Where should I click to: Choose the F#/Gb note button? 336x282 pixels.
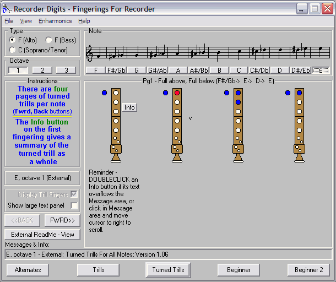tap(116, 70)
